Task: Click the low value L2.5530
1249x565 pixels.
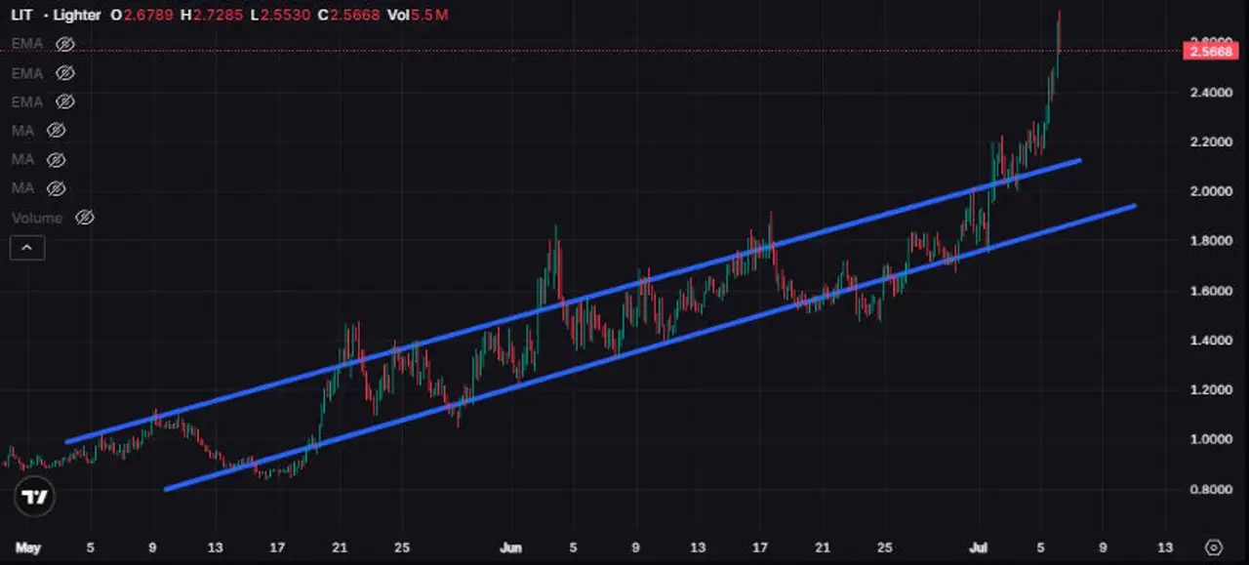Action: (281, 16)
